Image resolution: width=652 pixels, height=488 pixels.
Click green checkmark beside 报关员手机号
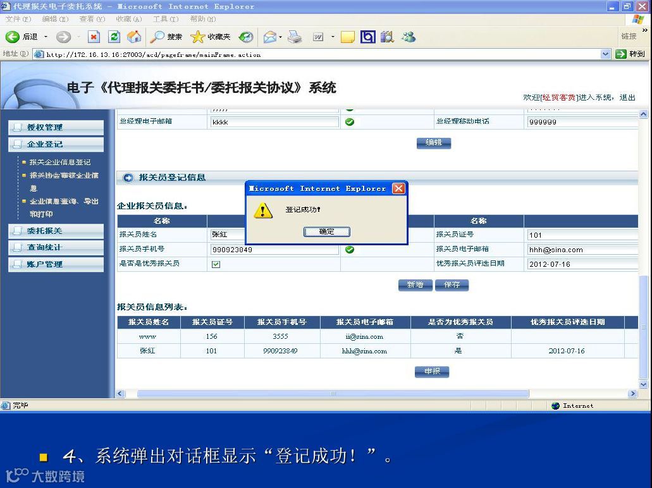pos(350,250)
